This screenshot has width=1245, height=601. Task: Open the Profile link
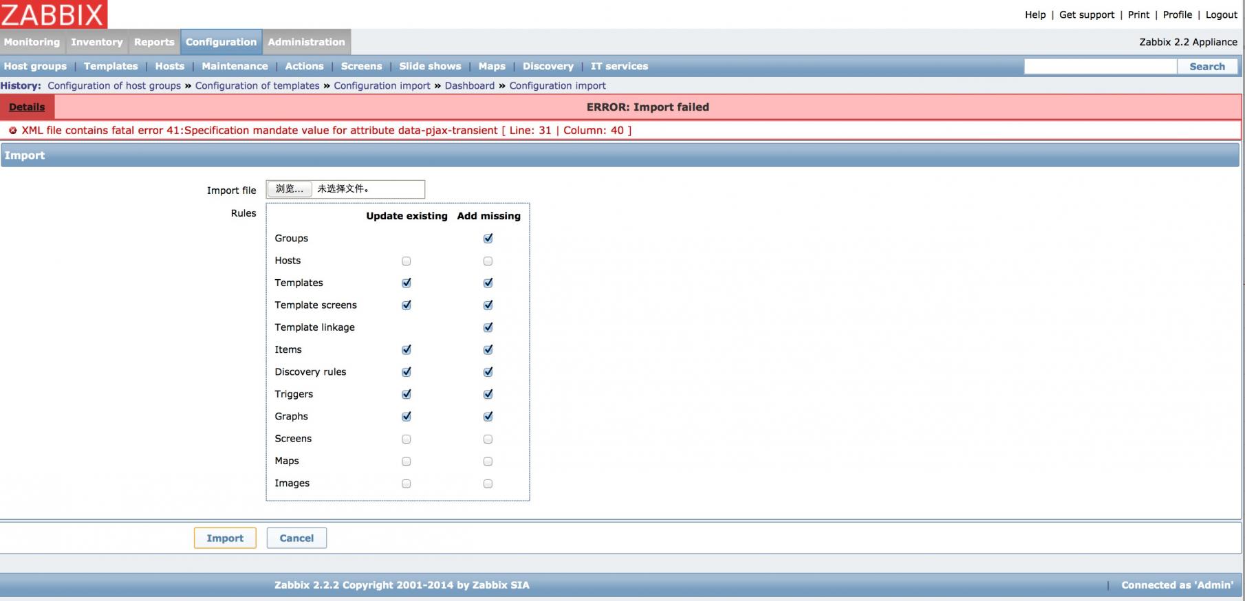point(1178,15)
